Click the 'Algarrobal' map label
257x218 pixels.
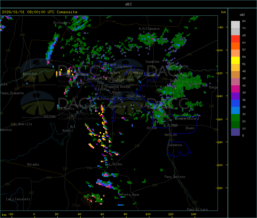click(125, 79)
